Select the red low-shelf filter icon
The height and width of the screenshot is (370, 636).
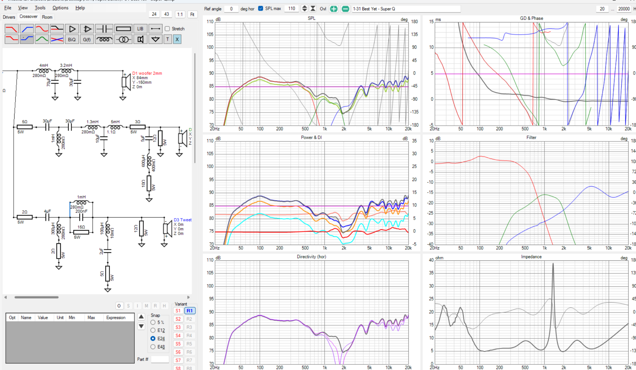[x=11, y=39]
